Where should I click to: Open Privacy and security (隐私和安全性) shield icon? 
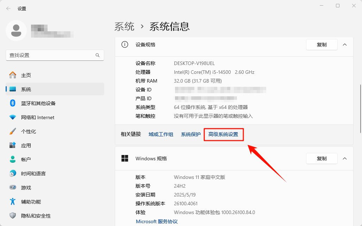(13, 216)
